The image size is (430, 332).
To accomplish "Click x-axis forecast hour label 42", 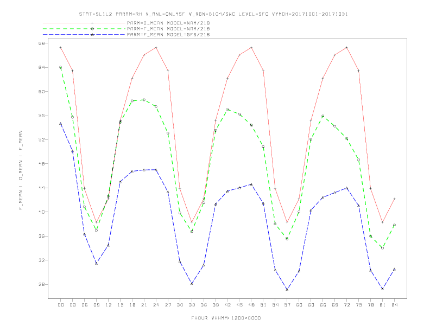I will (227, 305).
